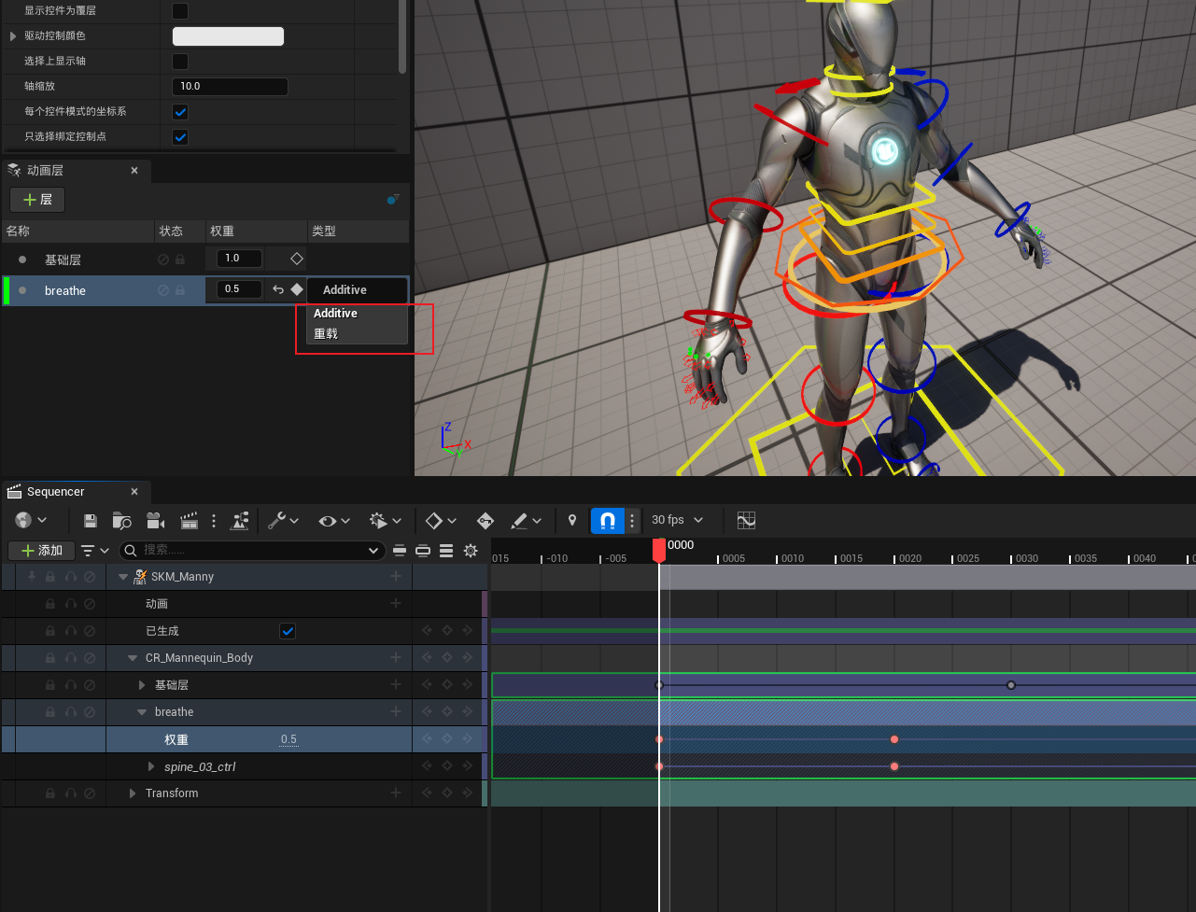
Task: Click the 基础层 weight keyframe diamond
Action: point(297,259)
